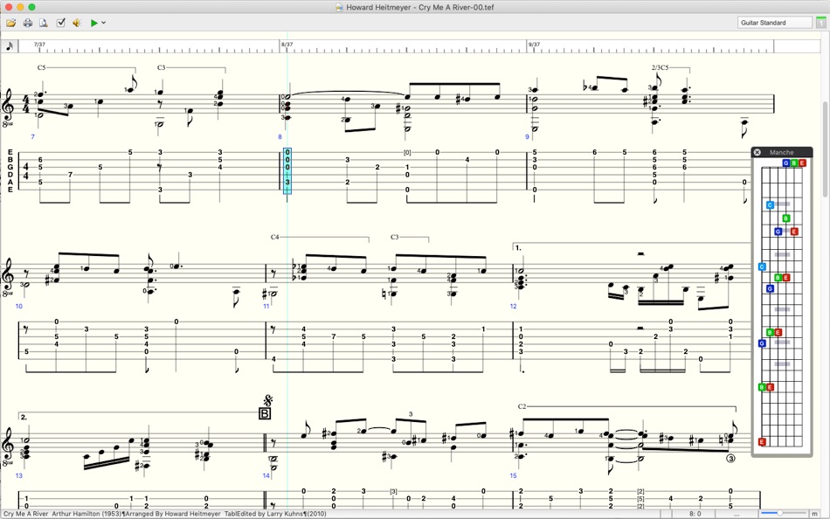The width and height of the screenshot is (830, 519).
Task: Start playback with the green Play button
Action: (94, 23)
